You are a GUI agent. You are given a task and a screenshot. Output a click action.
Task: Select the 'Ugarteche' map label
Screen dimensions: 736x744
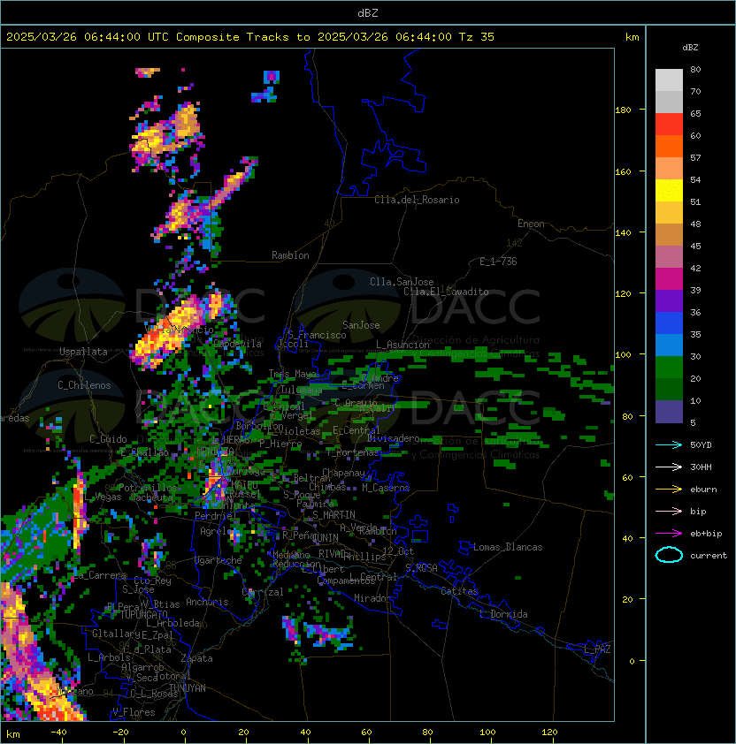218,560
